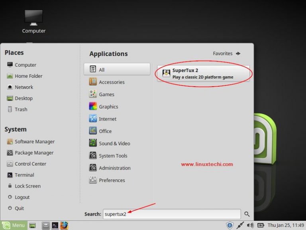
Task: Open file manager panel launcher
Action: 46,226
